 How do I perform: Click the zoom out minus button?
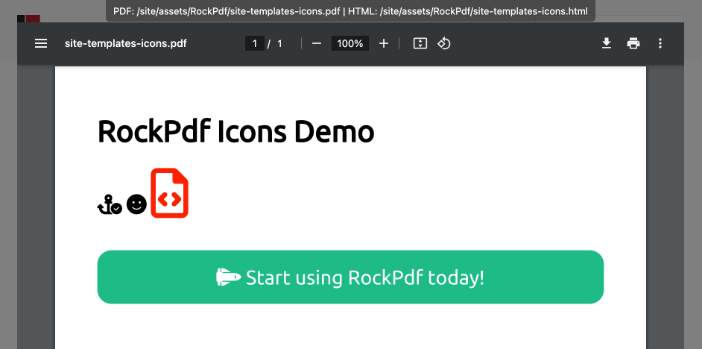point(317,43)
